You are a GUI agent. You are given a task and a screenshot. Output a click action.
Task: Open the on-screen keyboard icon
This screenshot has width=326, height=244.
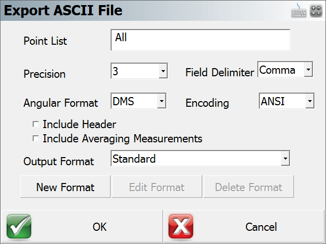[298, 11]
